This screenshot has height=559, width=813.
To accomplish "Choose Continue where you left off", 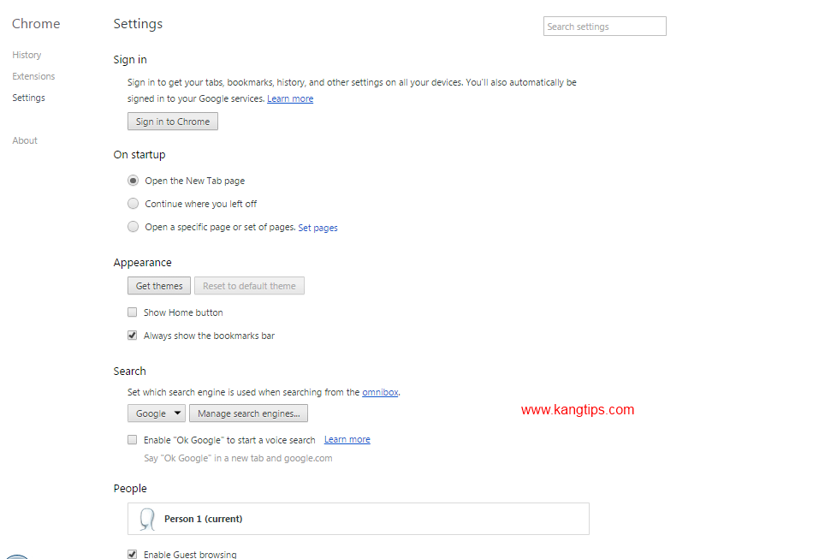I will pyautogui.click(x=134, y=203).
